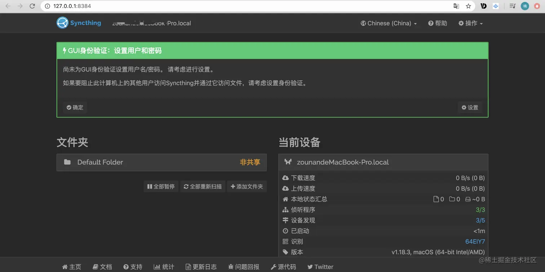
Task: Click the browser back arrow
Action: [x=8, y=6]
